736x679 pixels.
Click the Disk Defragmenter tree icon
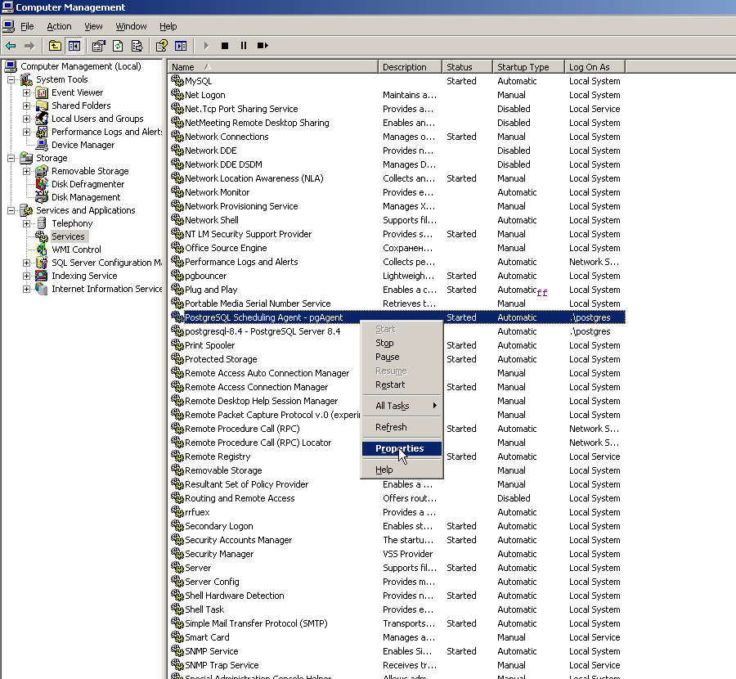[42, 184]
